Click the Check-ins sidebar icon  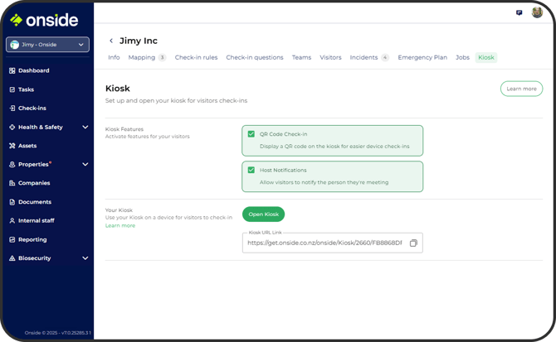tap(12, 108)
